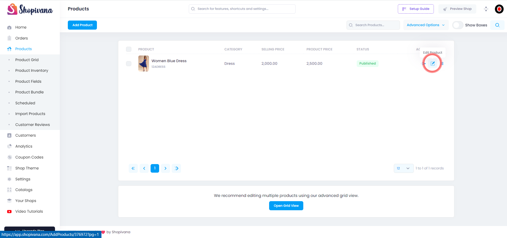Click the Setup Guide button

point(416,9)
